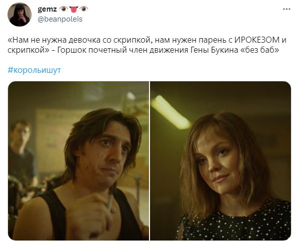Image resolution: width=298 pixels, height=245 pixels.
Task: Open the gemz profile avatar picture
Action: (20, 15)
